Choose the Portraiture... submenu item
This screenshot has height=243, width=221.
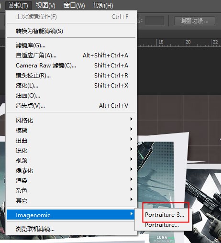tap(162, 225)
